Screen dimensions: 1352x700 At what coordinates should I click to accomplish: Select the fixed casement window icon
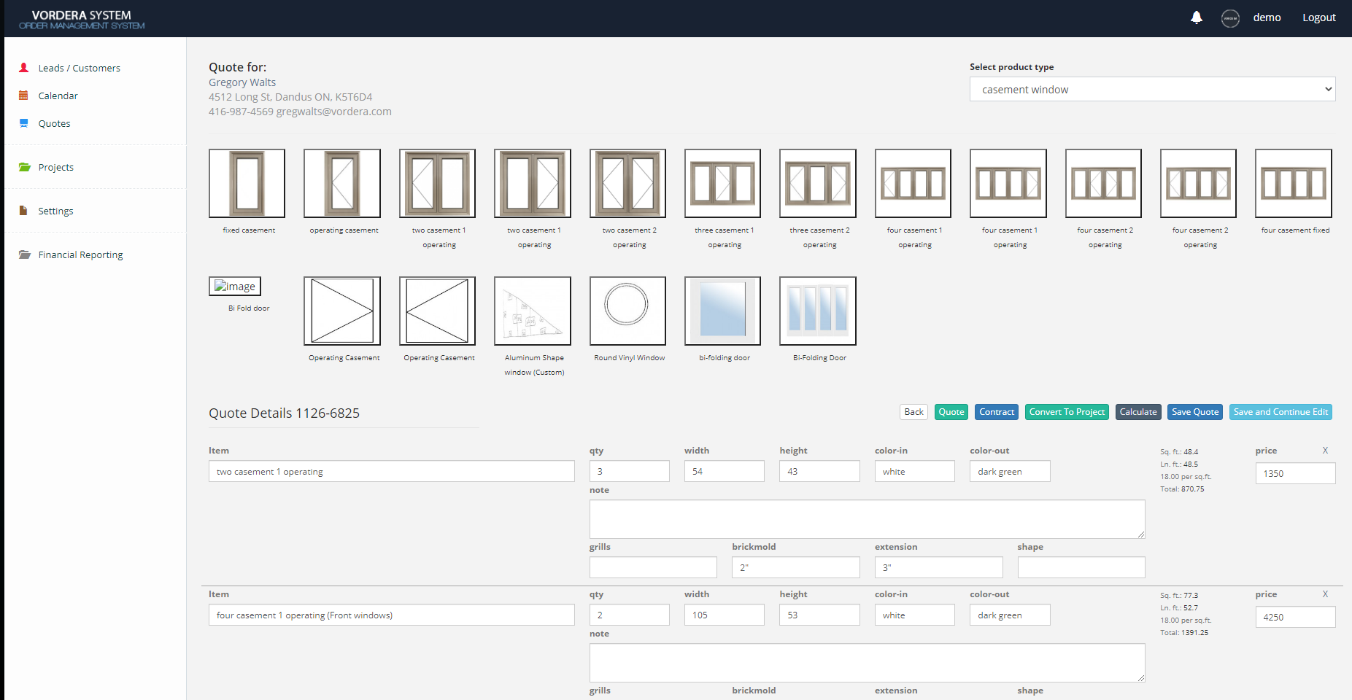[x=247, y=183]
